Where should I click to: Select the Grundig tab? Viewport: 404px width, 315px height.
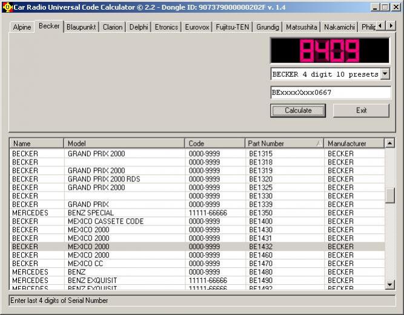tap(267, 27)
